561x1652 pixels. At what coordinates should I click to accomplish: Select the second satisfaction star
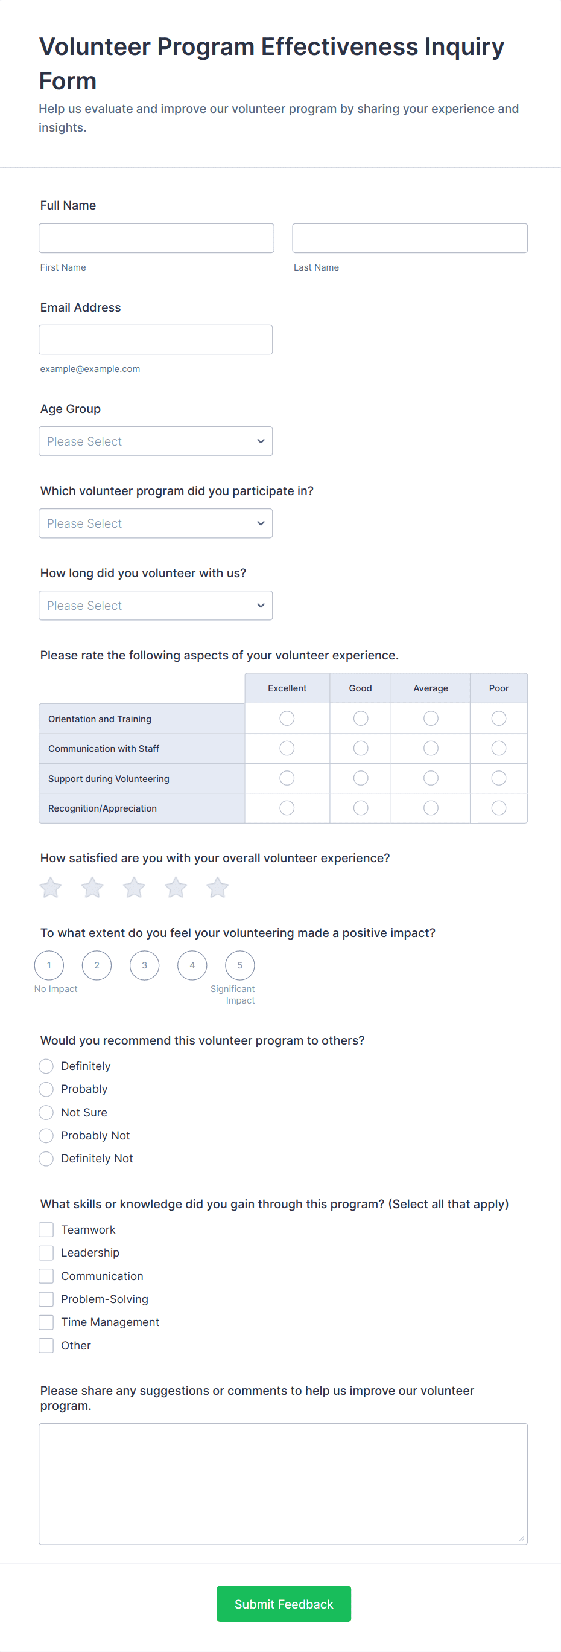[92, 888]
